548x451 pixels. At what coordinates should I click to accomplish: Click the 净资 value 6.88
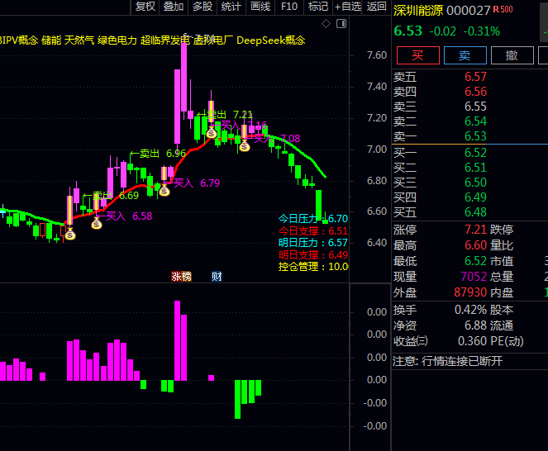pos(475,325)
